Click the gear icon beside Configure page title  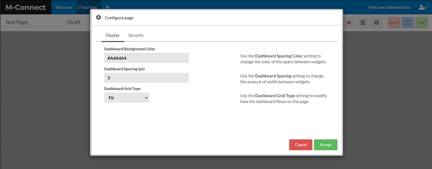[x=99, y=18]
